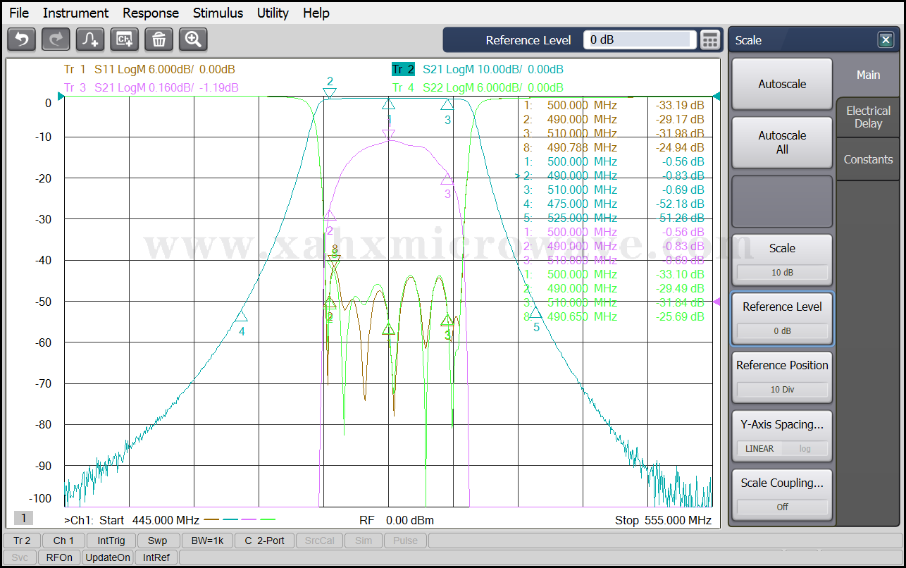Select trace Tr 1 S11 LogM label

[x=149, y=69]
